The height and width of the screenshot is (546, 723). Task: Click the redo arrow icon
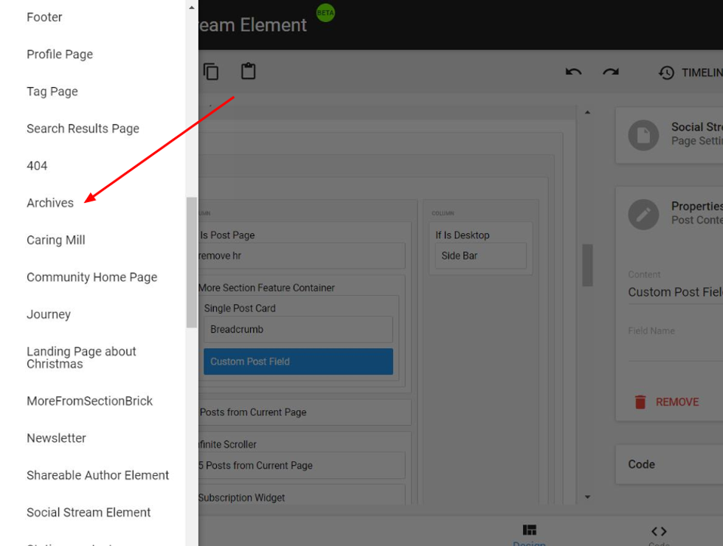click(x=610, y=72)
